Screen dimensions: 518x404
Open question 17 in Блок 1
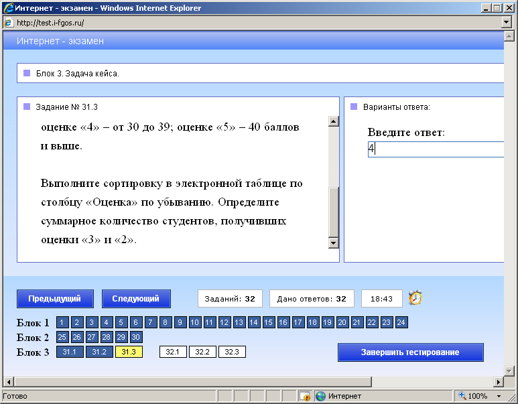click(x=298, y=322)
